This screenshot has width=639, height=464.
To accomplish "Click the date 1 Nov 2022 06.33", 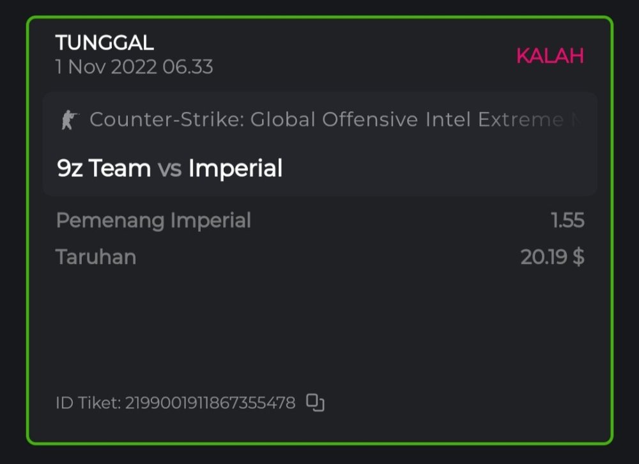I will pyautogui.click(x=134, y=67).
